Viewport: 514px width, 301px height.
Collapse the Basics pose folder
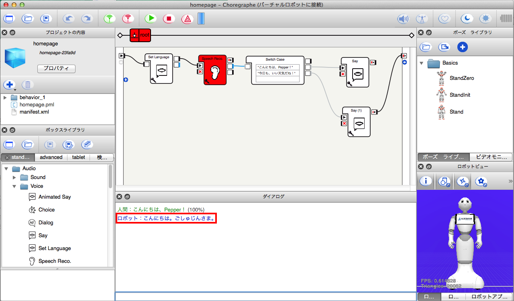[422, 63]
